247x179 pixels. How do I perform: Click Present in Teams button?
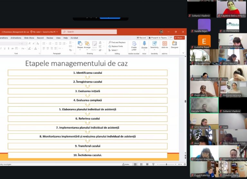pyautogui.click(x=158, y=38)
